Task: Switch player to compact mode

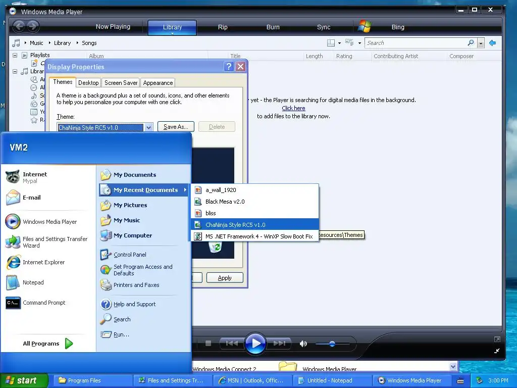Action: pos(497,351)
